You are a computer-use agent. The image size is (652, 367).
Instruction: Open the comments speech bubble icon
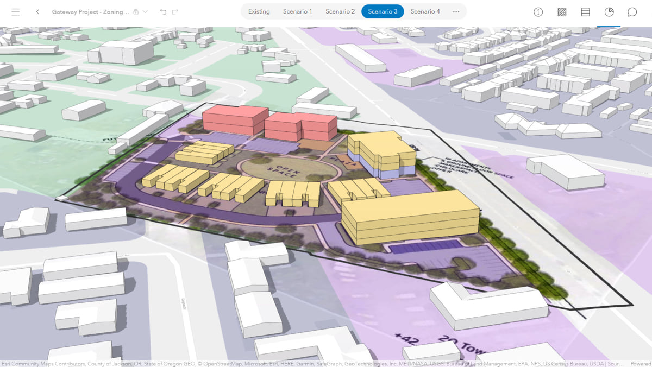632,12
